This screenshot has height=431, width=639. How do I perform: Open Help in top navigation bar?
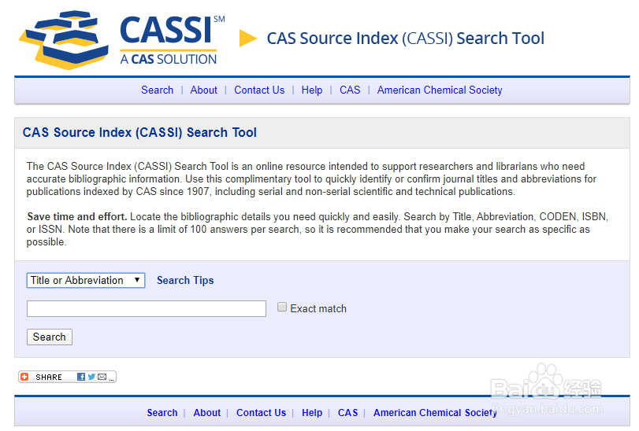click(312, 90)
